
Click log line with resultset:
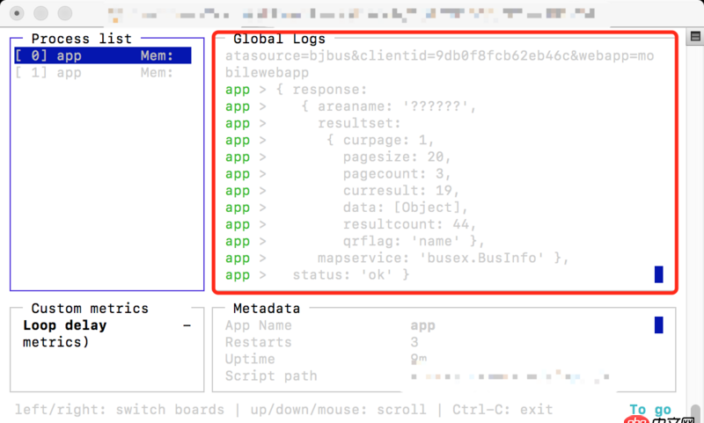pos(312,123)
